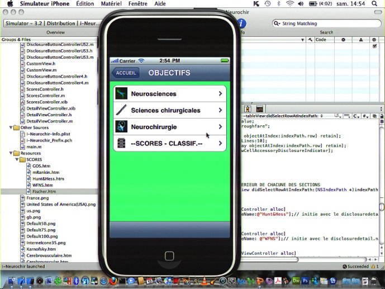385x289 pixels.
Task: Click the iPhone simulator home button
Action: click(169, 256)
